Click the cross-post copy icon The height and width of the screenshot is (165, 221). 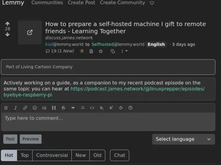tap(112, 51)
